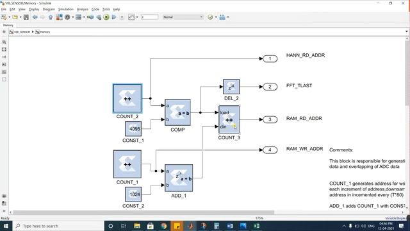Expand the Model Configuration dropdown arrow
Image resolution: width=410 pixels, height=231 pixels.
pyautogui.click(x=73, y=17)
